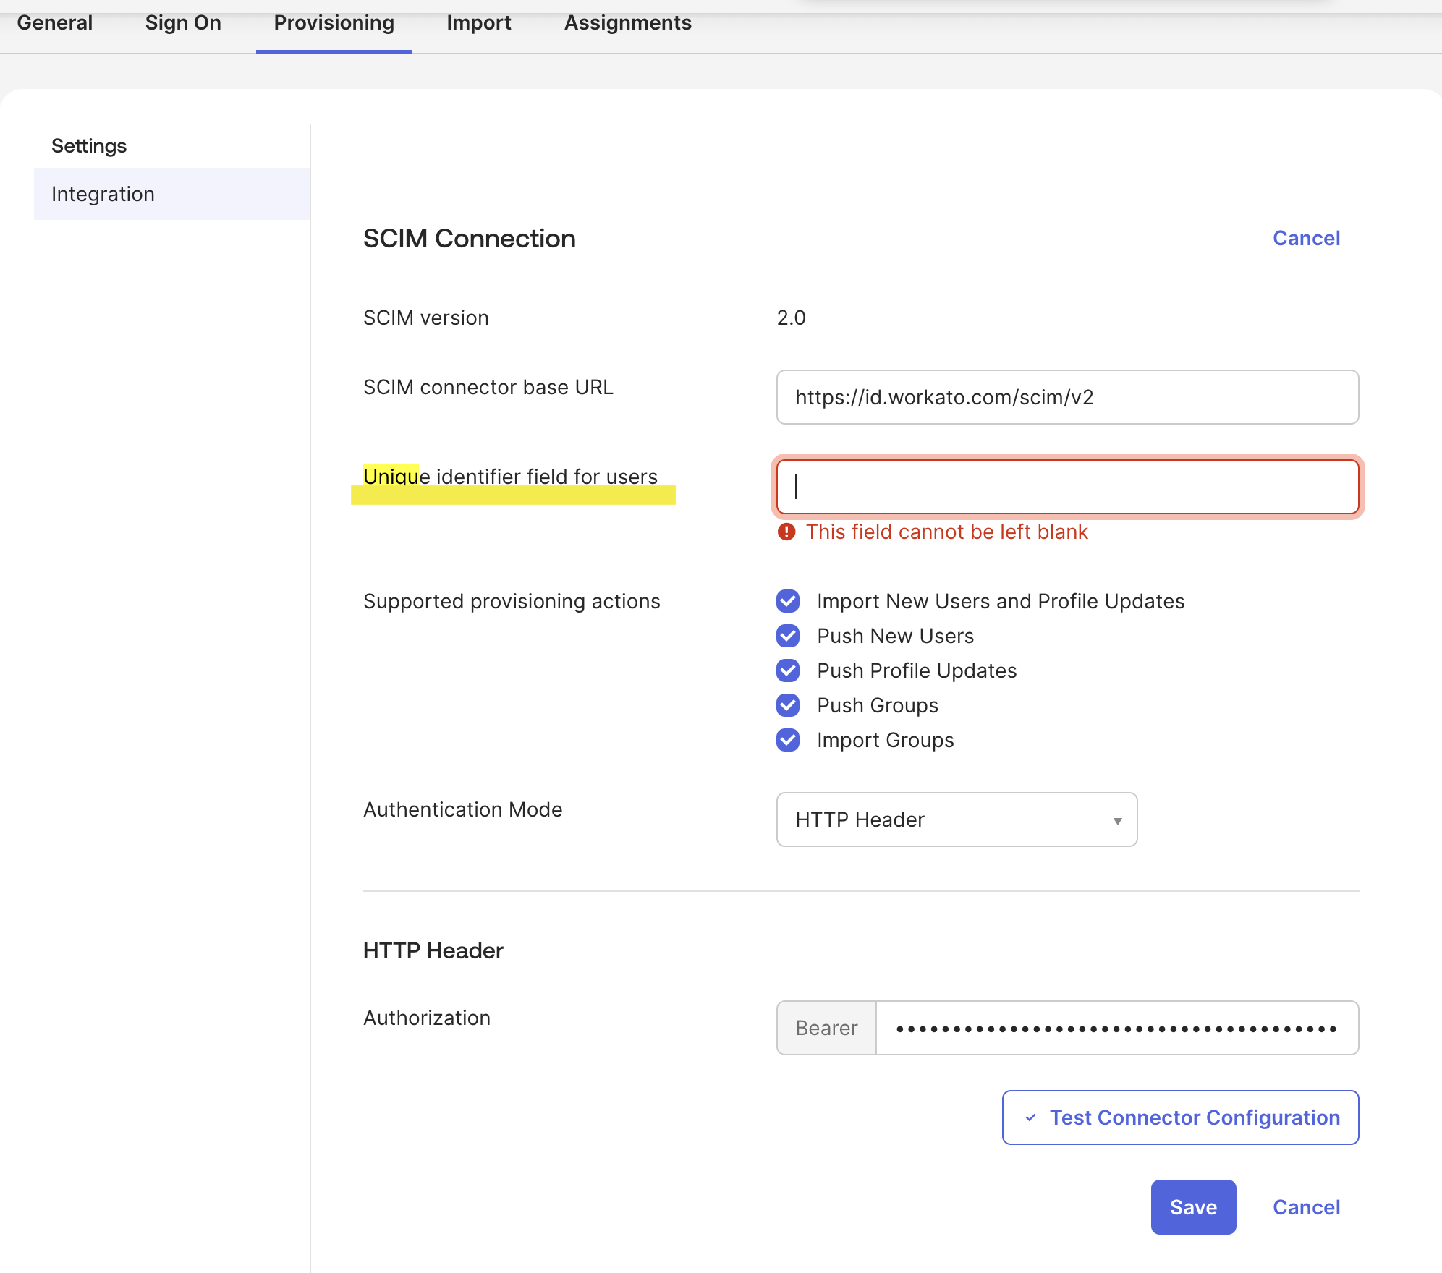The image size is (1442, 1273).
Task: Toggle Push Groups off
Action: coord(788,705)
